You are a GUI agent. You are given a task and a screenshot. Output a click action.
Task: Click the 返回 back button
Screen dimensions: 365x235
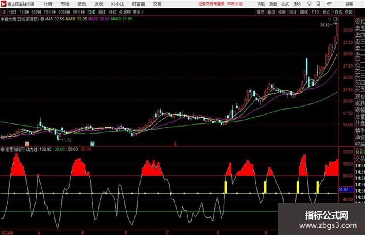point(348,12)
